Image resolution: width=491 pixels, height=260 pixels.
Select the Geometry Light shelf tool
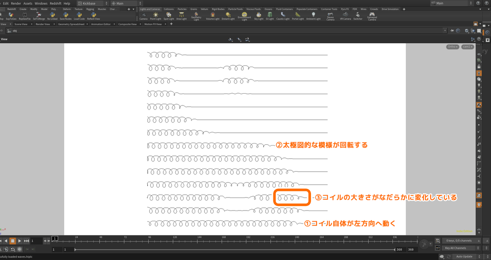196,16
